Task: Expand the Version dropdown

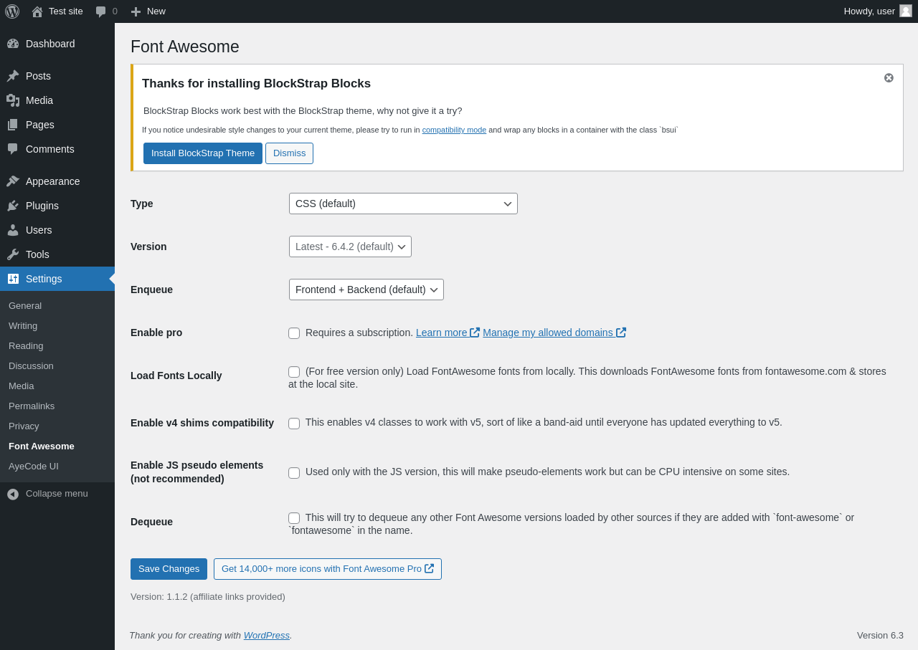Action: tap(350, 247)
